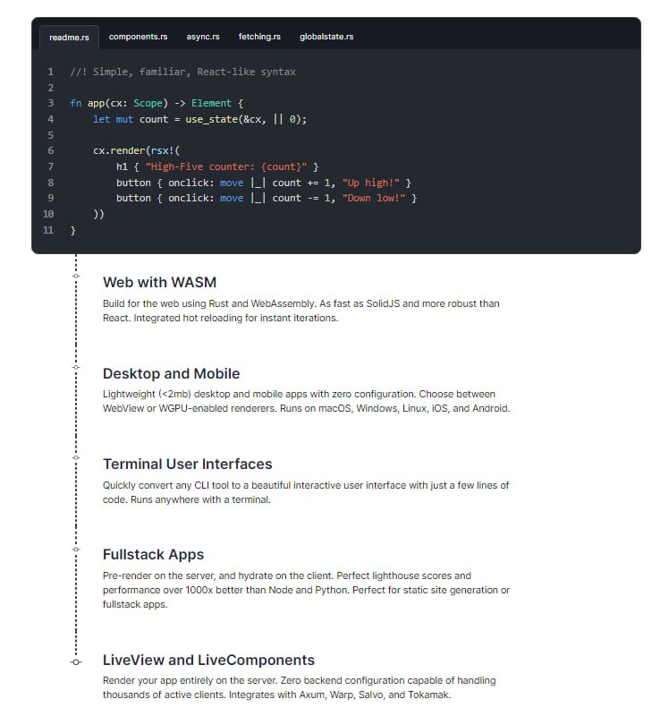Open the components.rs code tab
The height and width of the screenshot is (716, 669).
[x=138, y=37]
